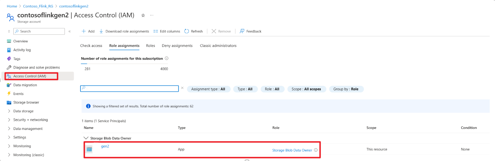Screen dimensions: 495x161
Task: Click the Data migration icon
Action: click(x=9, y=85)
